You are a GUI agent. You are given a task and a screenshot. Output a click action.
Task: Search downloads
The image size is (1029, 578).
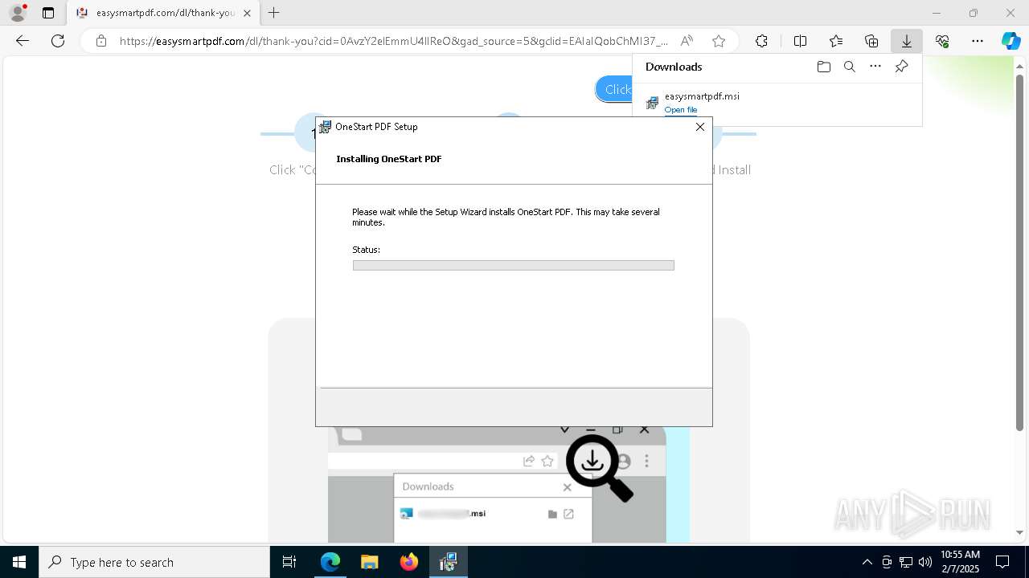[849, 67]
